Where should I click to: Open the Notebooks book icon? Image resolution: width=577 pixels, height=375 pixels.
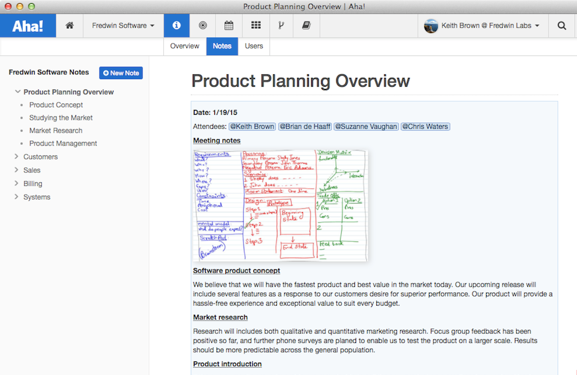tap(306, 25)
